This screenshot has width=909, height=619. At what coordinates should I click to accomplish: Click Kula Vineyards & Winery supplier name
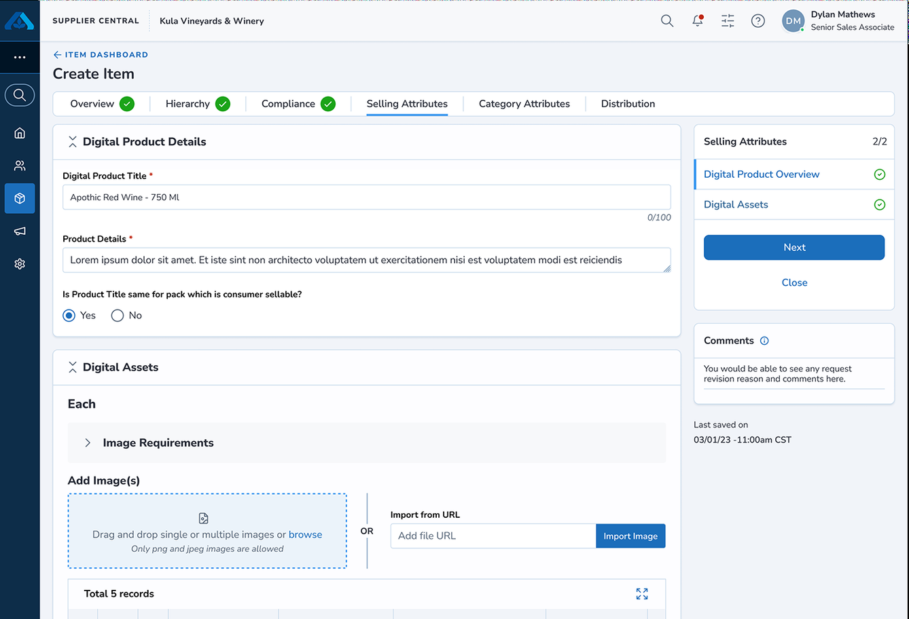[212, 21]
